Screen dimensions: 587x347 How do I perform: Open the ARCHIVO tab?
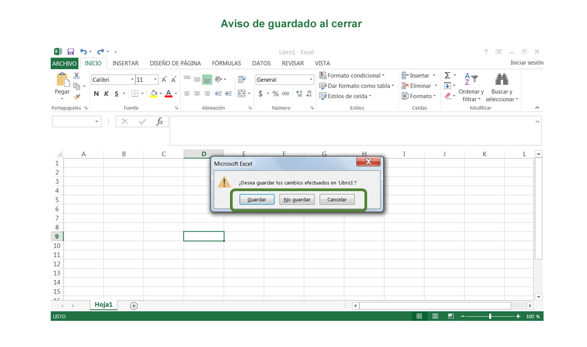(x=65, y=64)
